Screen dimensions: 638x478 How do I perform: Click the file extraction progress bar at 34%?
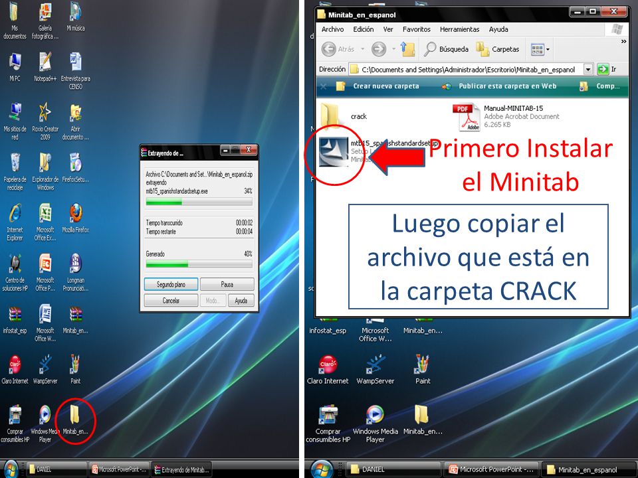click(x=199, y=202)
